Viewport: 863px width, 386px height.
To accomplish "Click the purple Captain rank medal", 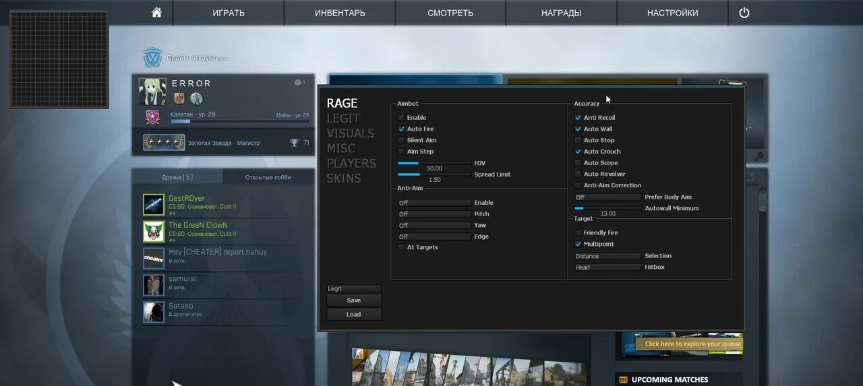I will [x=152, y=118].
